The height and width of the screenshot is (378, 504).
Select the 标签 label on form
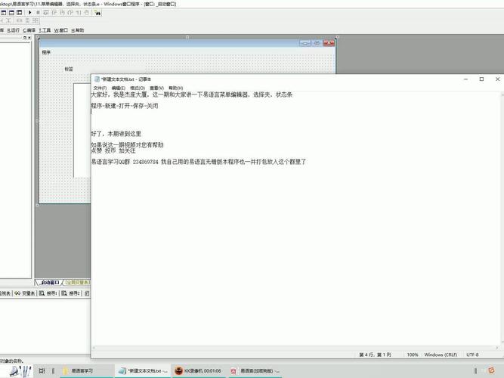(69, 69)
